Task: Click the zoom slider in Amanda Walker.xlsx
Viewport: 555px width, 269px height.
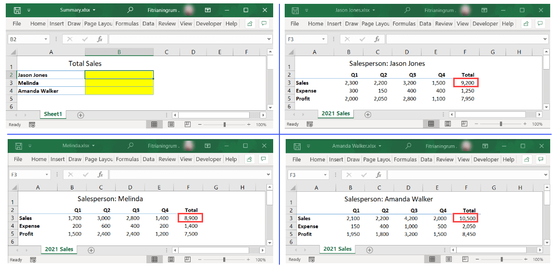Action: pyautogui.click(x=502, y=259)
